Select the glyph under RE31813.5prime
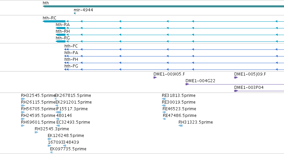The width and height of the screenshot is (284, 154). point(164,99)
